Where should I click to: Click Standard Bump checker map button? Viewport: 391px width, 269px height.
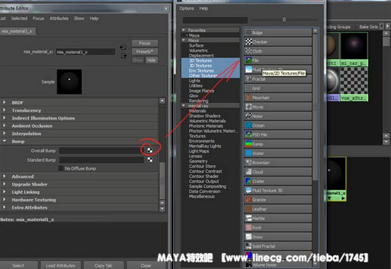point(150,160)
